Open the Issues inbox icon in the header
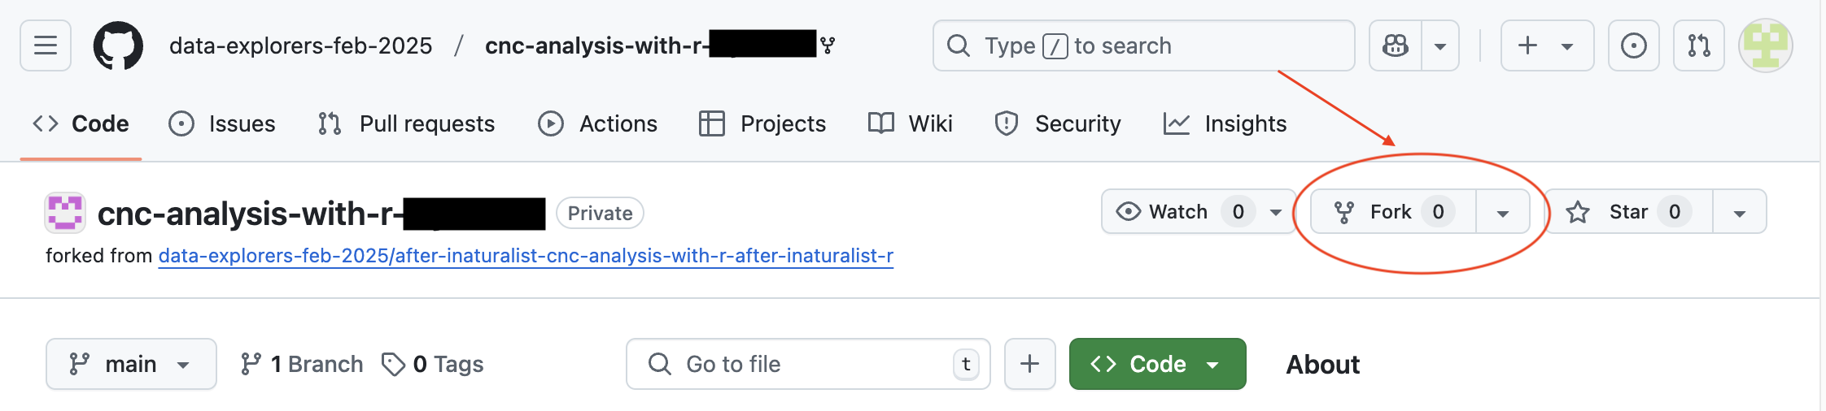 (x=1633, y=45)
